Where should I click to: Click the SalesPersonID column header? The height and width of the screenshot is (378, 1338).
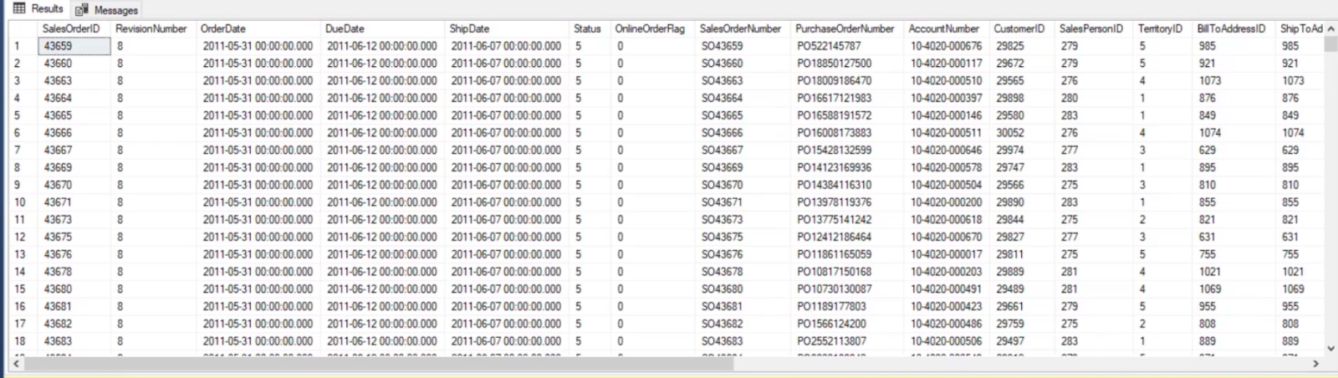coord(1092,28)
